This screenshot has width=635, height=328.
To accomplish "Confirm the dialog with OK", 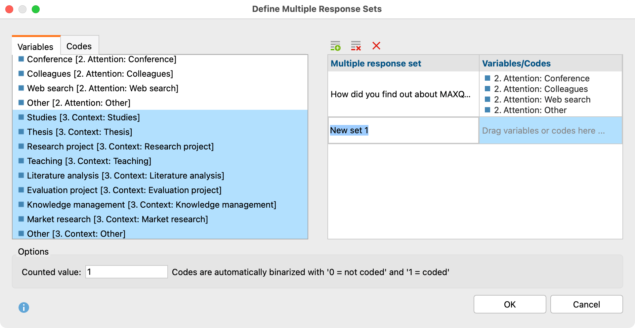I will point(509,304).
